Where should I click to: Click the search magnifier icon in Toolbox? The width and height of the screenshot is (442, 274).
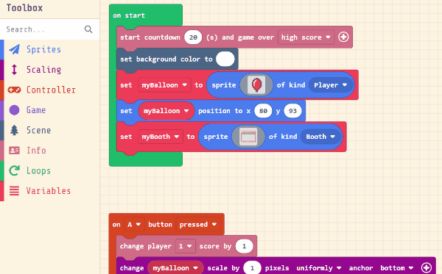click(x=88, y=29)
